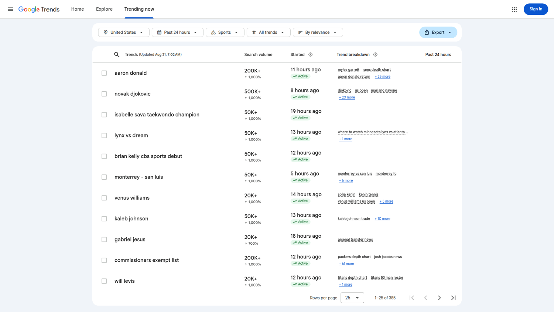
Task: Open the packers depth chart related query
Action: click(x=354, y=257)
